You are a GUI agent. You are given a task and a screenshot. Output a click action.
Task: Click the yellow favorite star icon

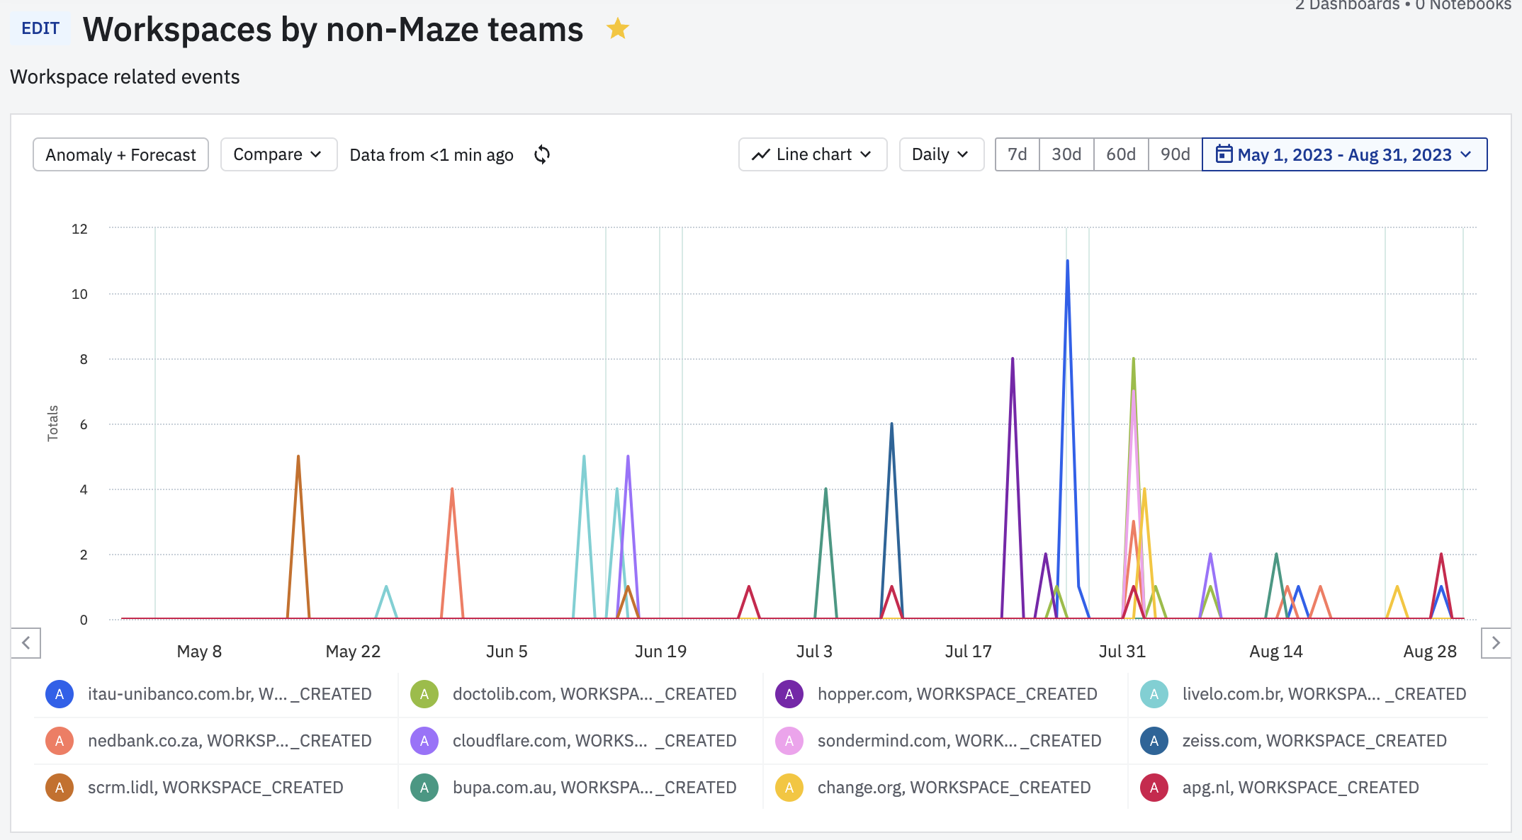pos(617,29)
